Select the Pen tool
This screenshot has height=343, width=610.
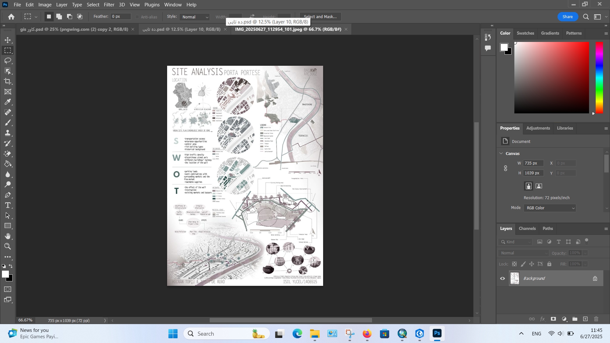(x=8, y=195)
